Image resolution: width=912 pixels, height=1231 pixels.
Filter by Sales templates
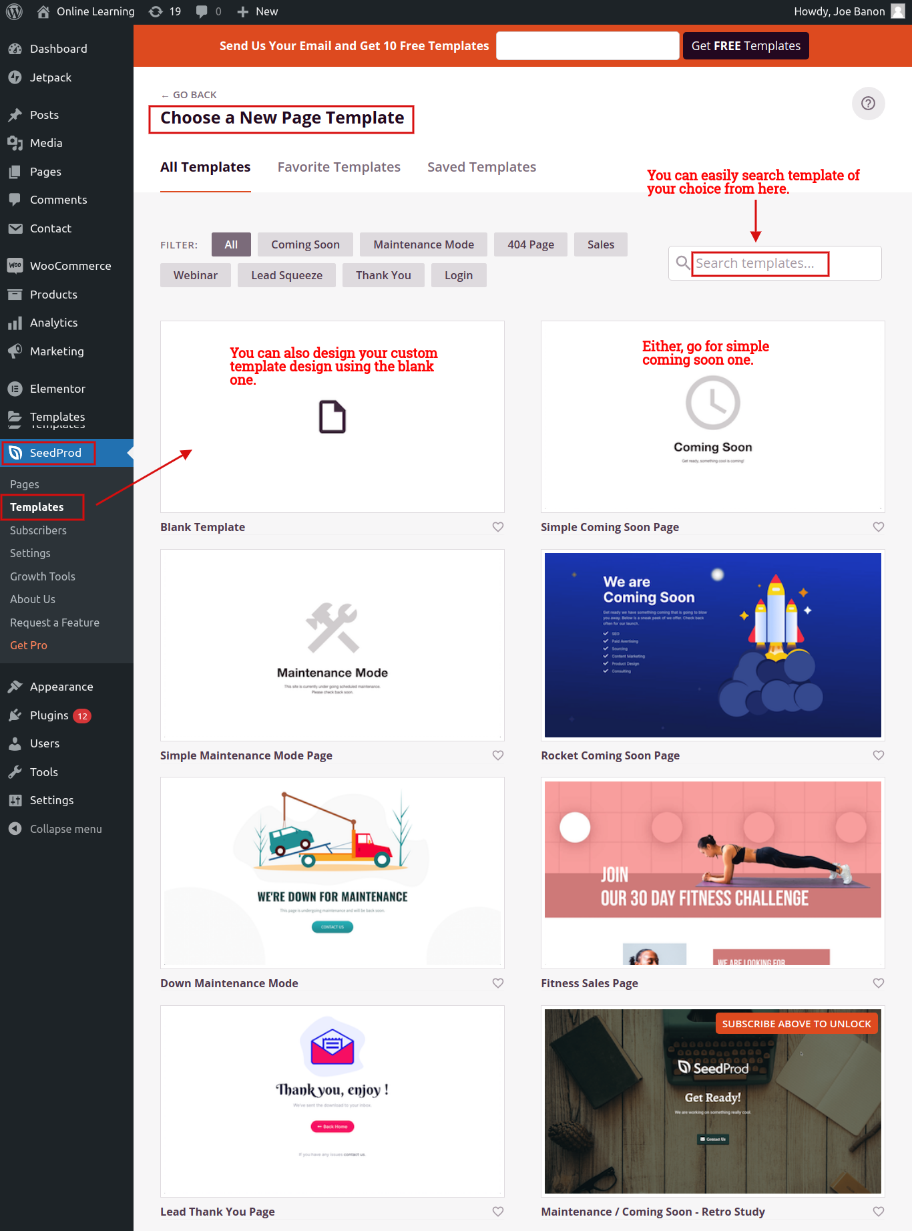coord(601,244)
